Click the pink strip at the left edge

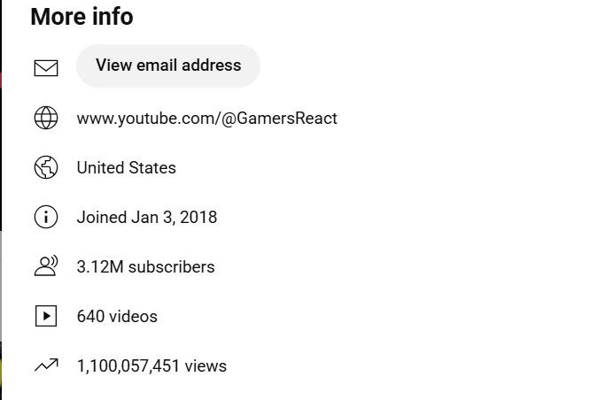(x=1, y=80)
